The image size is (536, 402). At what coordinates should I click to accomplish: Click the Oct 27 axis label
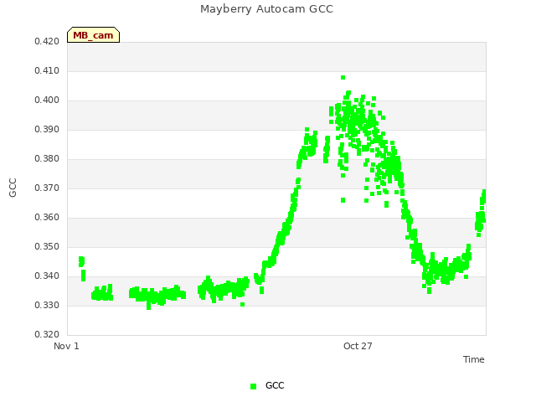point(358,346)
